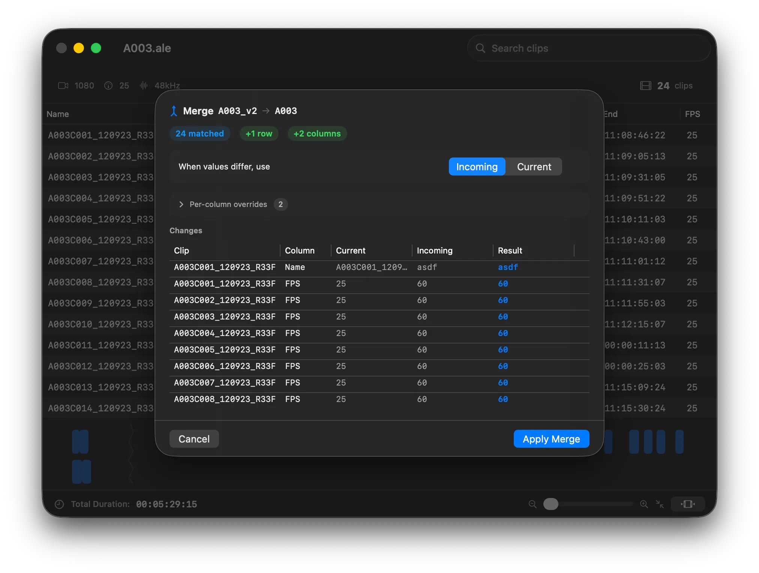The image size is (759, 573).
Task: Click the zoom out magnifier at bottom
Action: pyautogui.click(x=532, y=504)
